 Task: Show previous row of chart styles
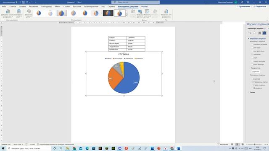[x=127, y=10]
